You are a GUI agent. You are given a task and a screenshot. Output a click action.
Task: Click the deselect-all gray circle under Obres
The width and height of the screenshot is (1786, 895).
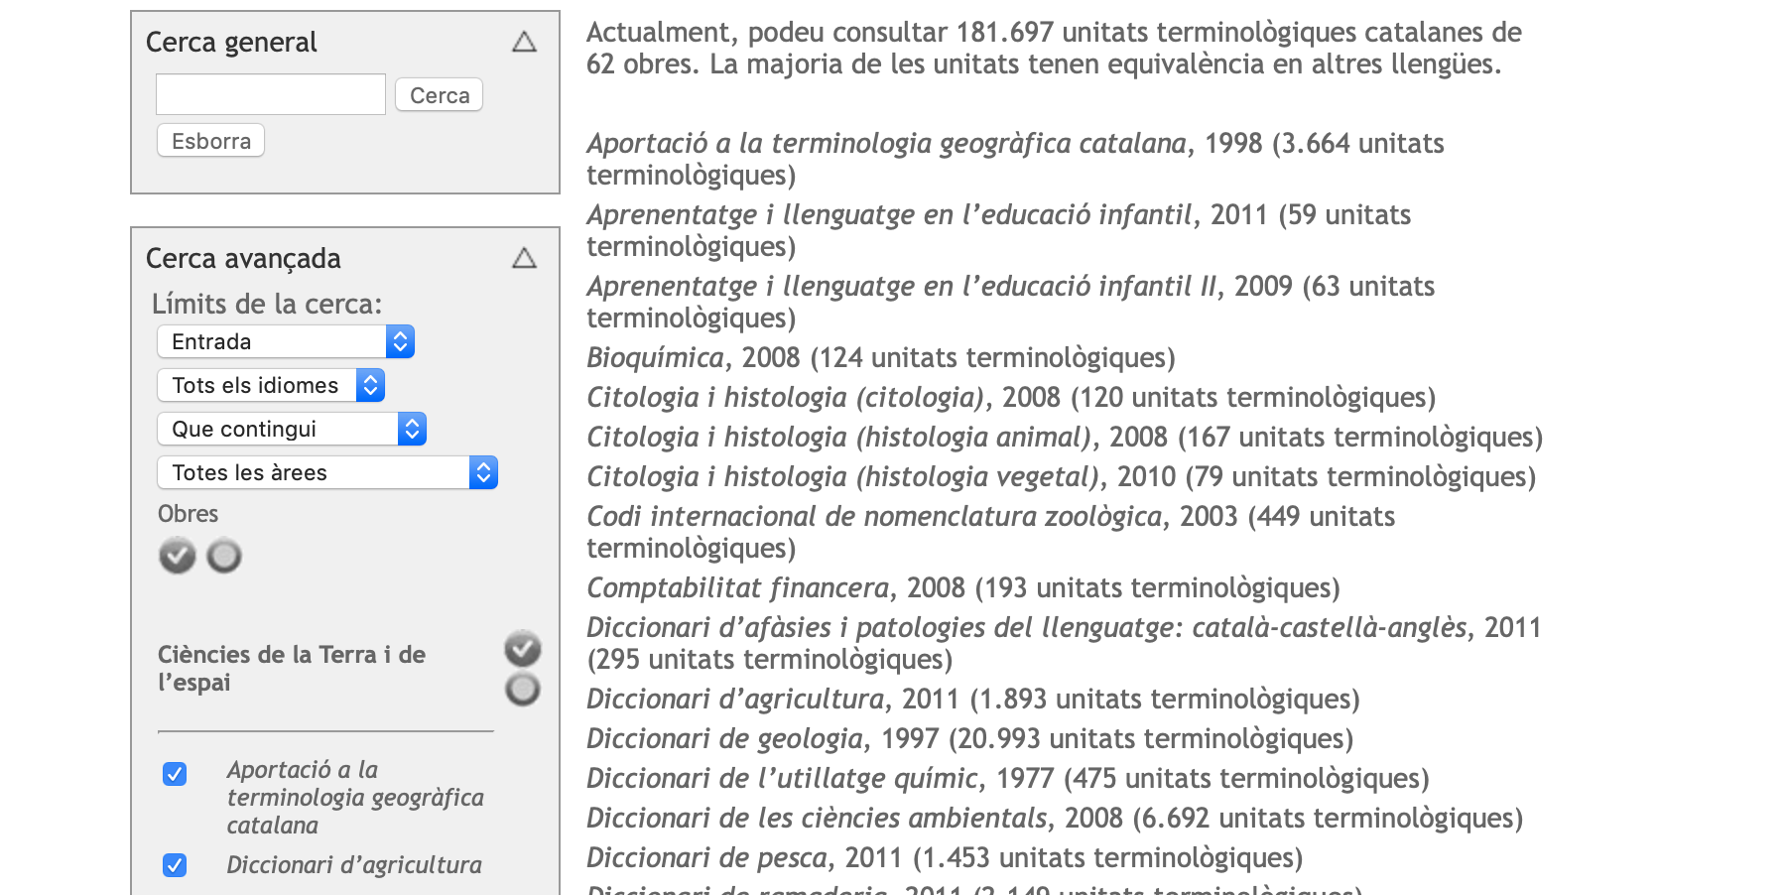click(224, 556)
